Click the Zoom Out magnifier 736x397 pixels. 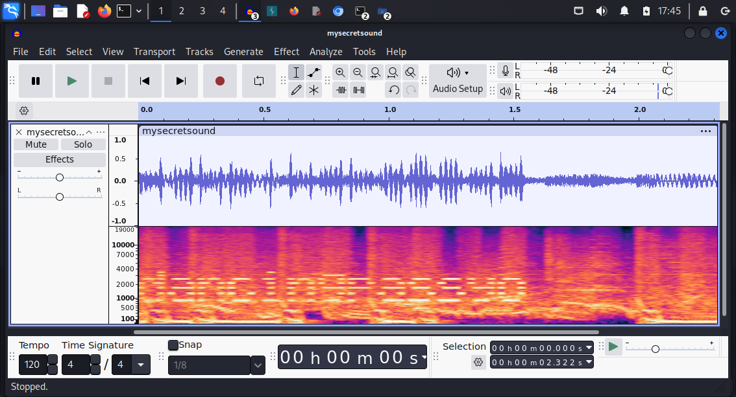point(358,73)
